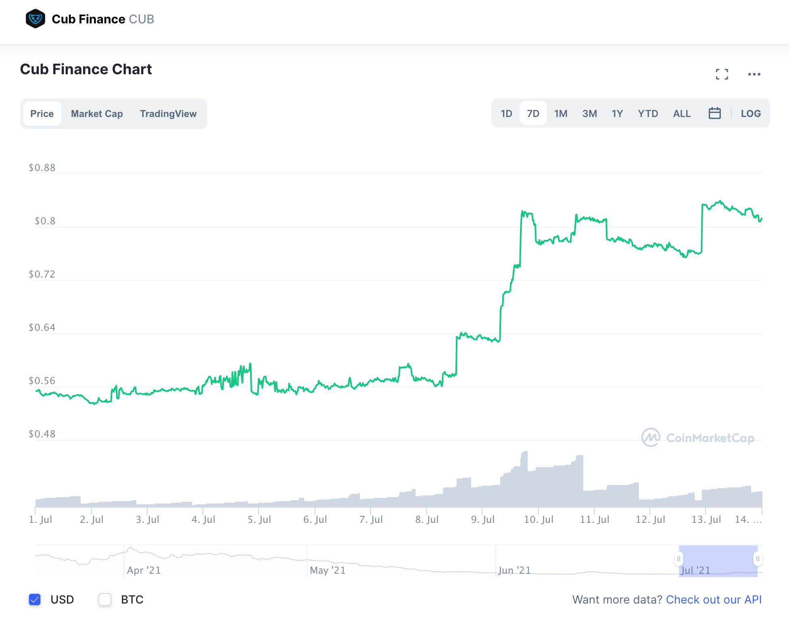Click the $0.88 y-axis label
Screen dimensions: 789x631
coord(42,167)
